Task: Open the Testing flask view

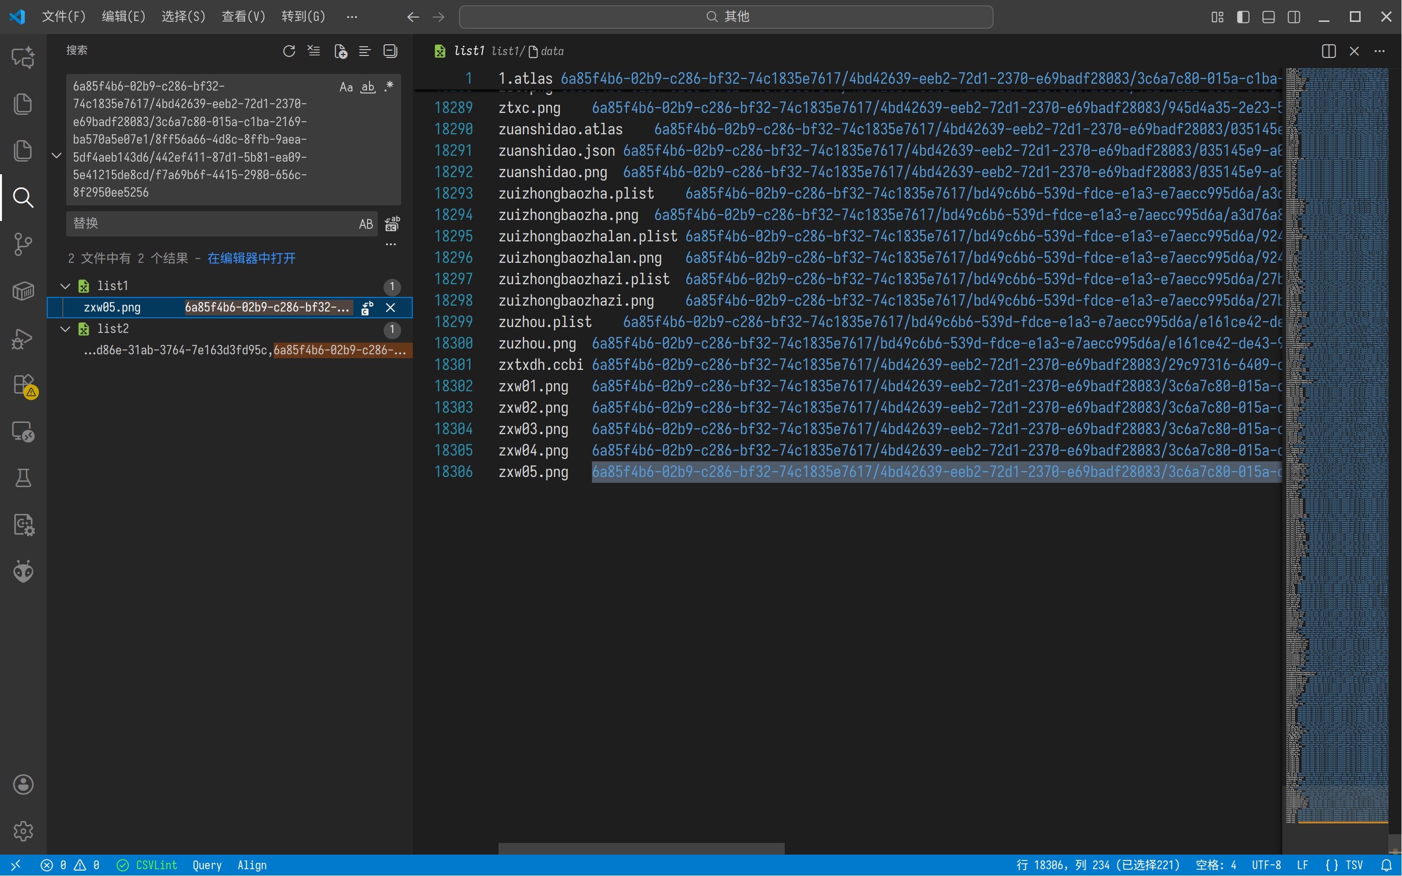Action: [x=23, y=478]
